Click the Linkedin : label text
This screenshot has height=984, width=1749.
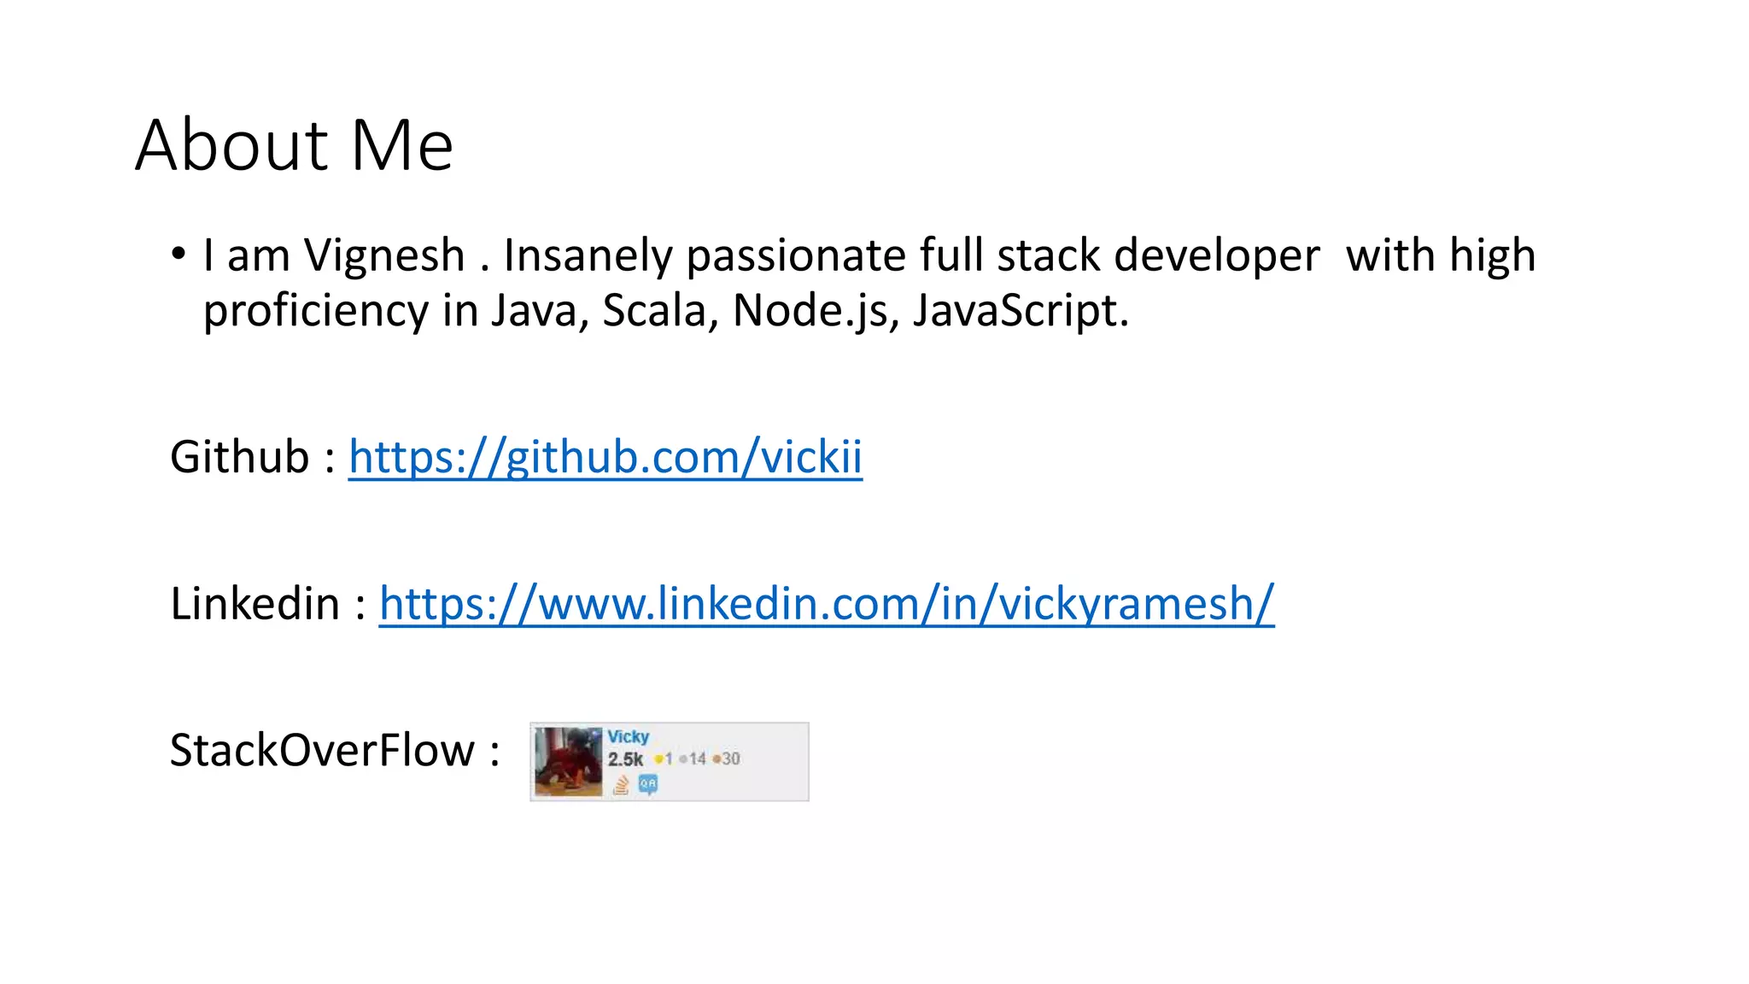click(x=268, y=604)
